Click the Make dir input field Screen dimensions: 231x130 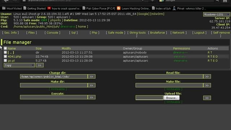54,85
